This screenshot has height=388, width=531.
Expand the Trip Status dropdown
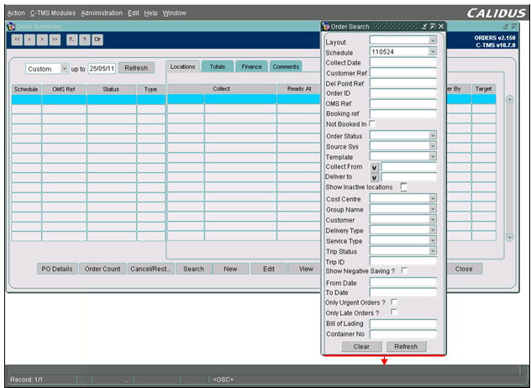[x=433, y=251]
